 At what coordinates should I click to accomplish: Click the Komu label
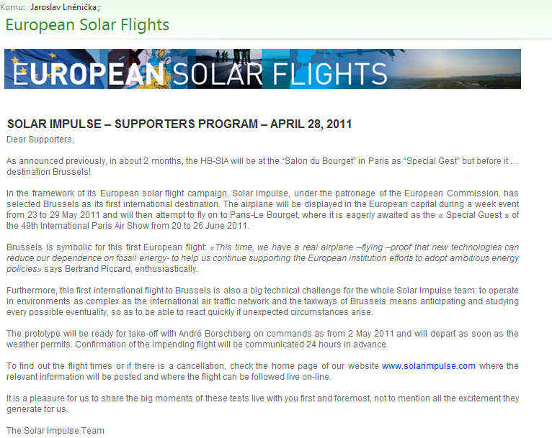pos(13,7)
